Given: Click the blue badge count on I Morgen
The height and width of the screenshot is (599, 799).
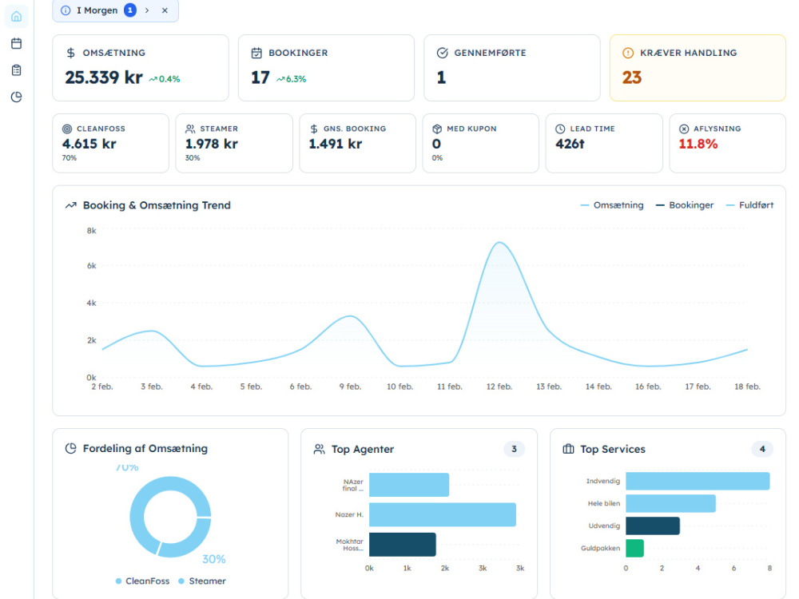Looking at the screenshot, I should tap(130, 10).
